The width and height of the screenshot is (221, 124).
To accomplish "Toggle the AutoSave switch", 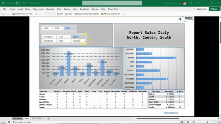I will (x=18, y=3).
